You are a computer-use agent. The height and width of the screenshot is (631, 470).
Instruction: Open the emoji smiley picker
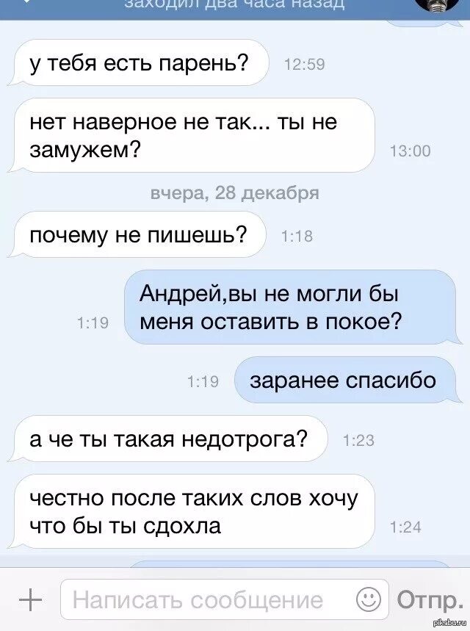[369, 599]
